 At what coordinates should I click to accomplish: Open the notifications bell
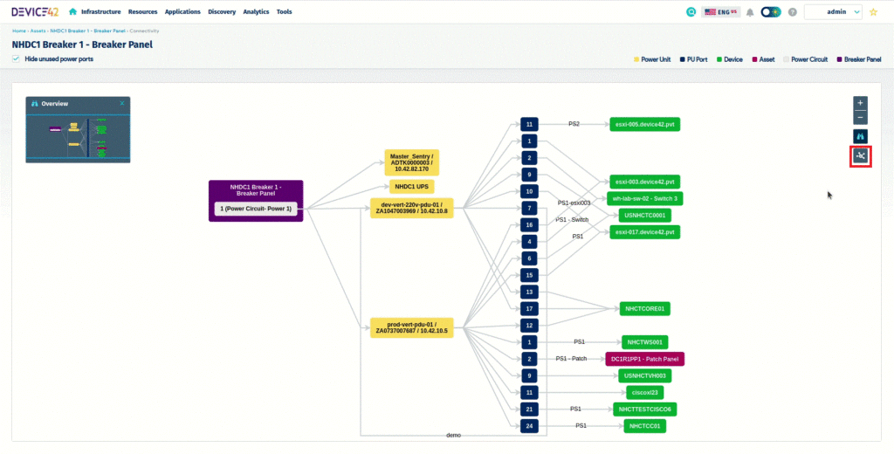click(x=750, y=12)
